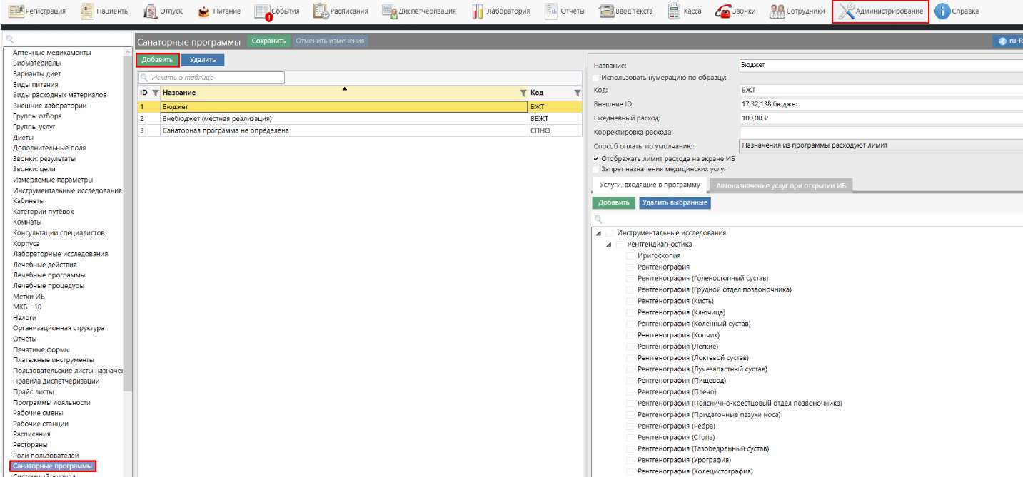Open the Регистрация module icon

(16, 11)
